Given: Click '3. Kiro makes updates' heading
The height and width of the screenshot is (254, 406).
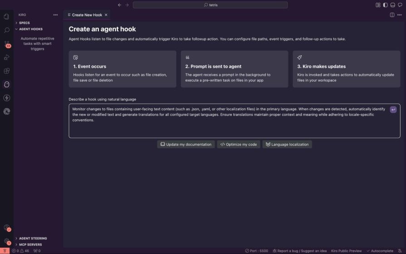Looking at the screenshot, I should point(321,66).
